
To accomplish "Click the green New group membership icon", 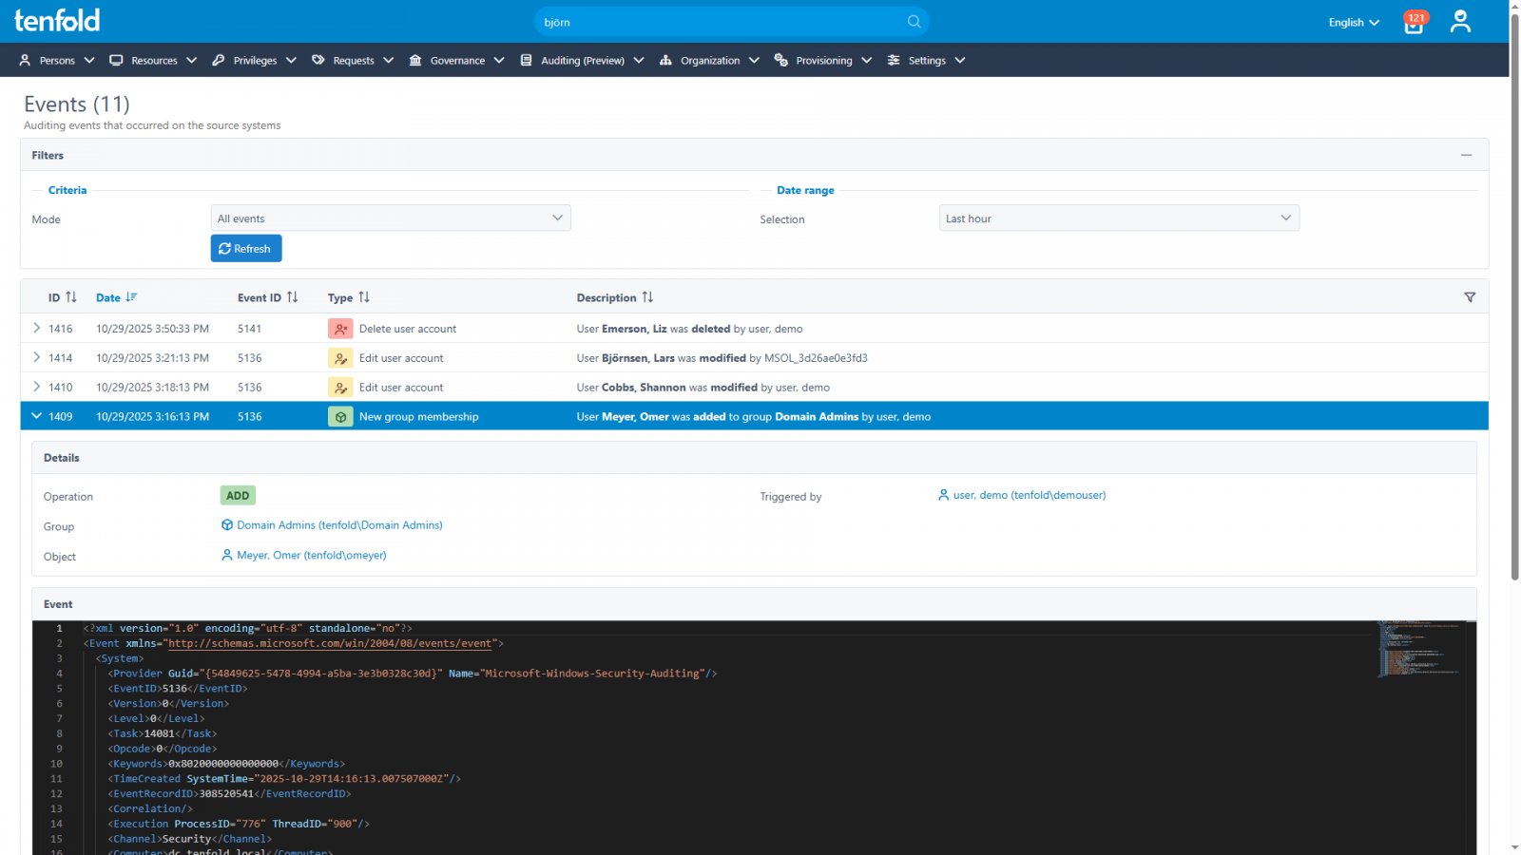I will (x=339, y=416).
